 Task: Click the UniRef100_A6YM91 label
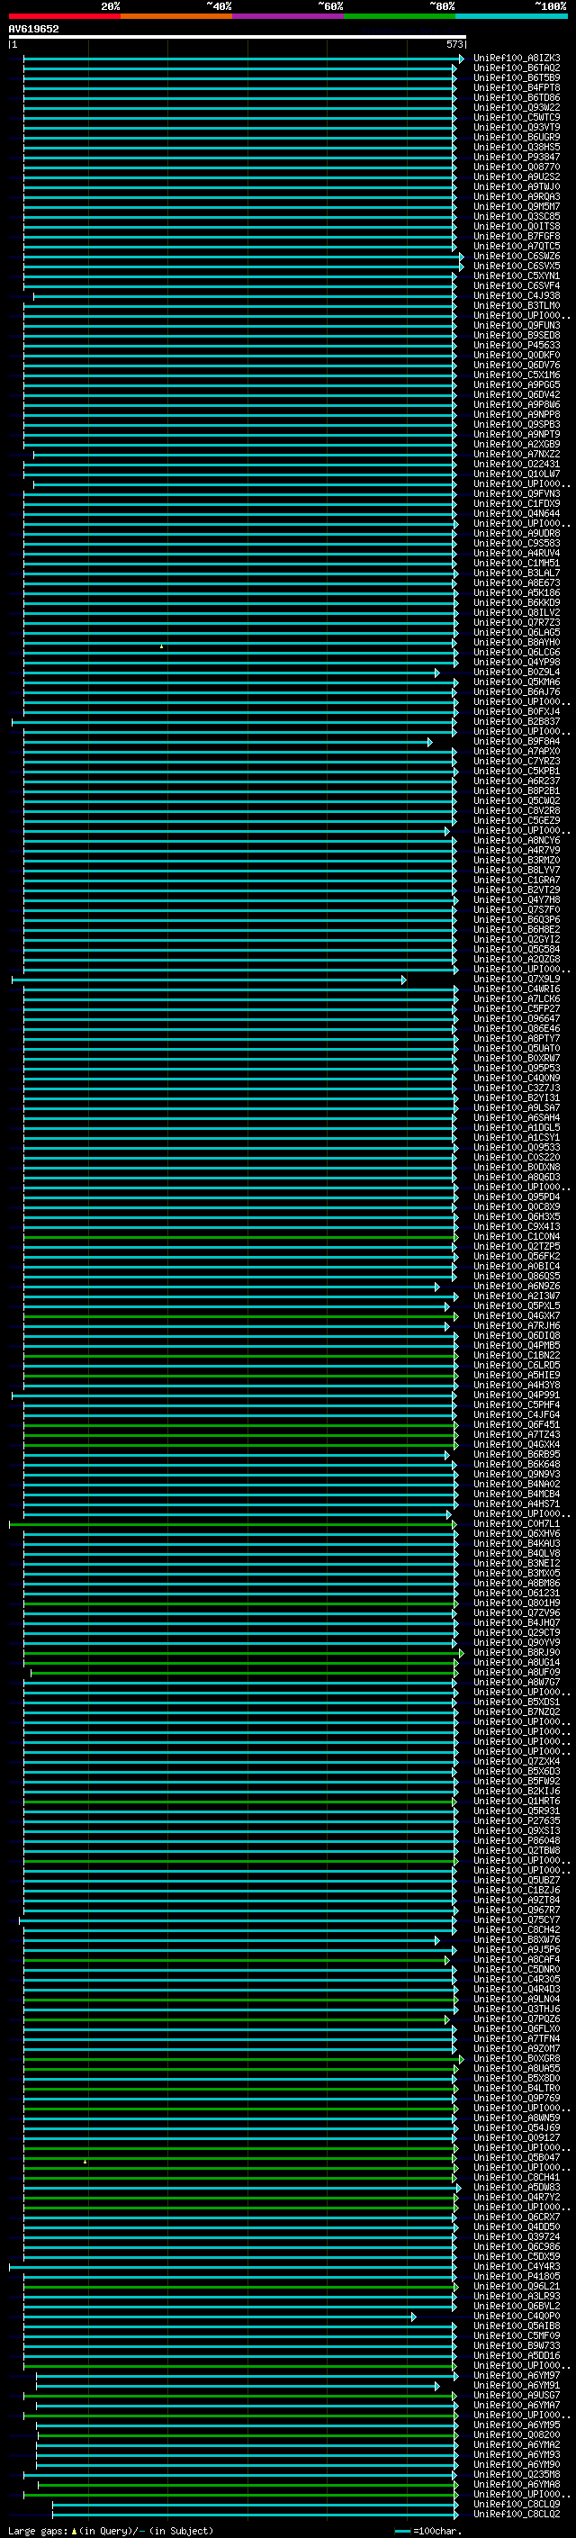(x=517, y=2384)
